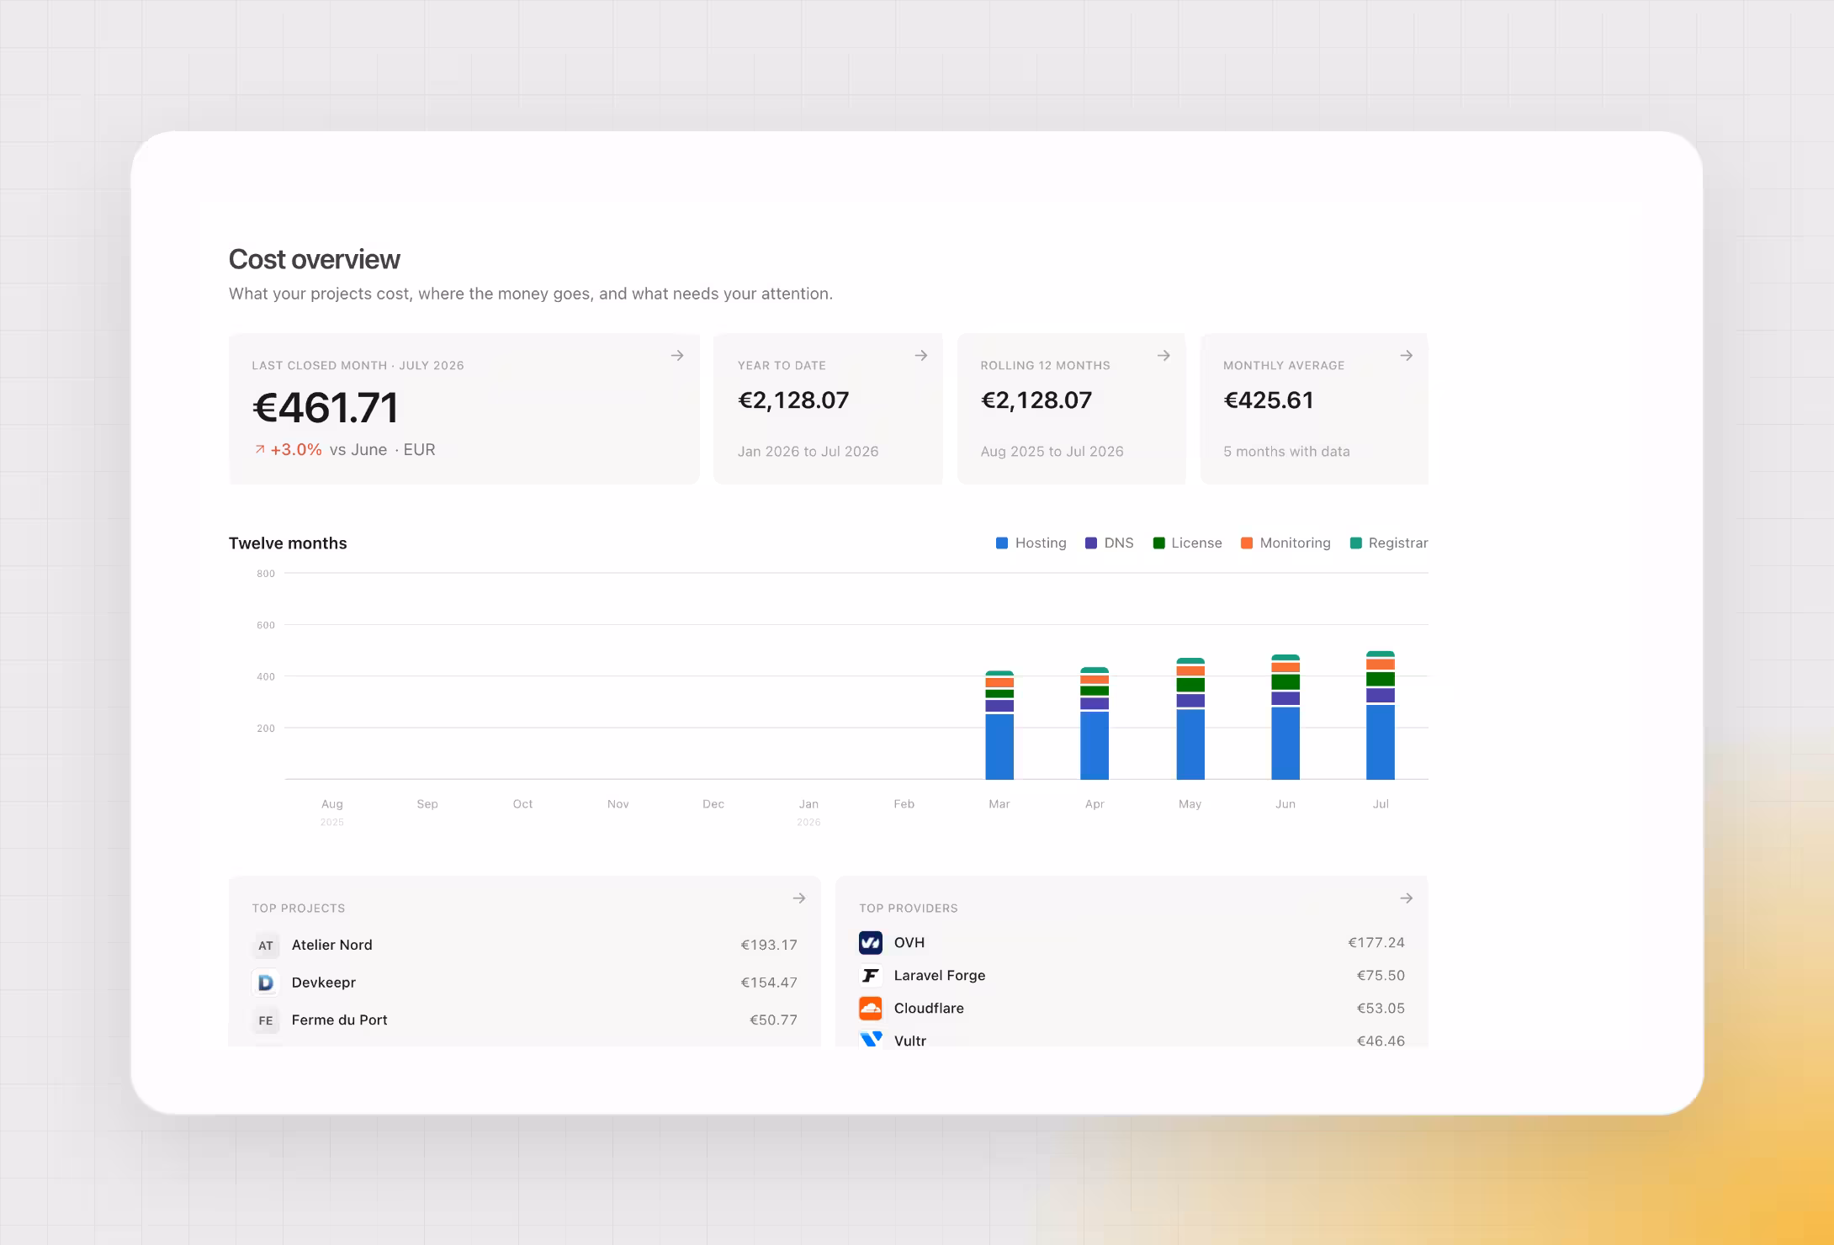Click the €461.71 total amount
1834x1245 pixels.
(x=326, y=408)
